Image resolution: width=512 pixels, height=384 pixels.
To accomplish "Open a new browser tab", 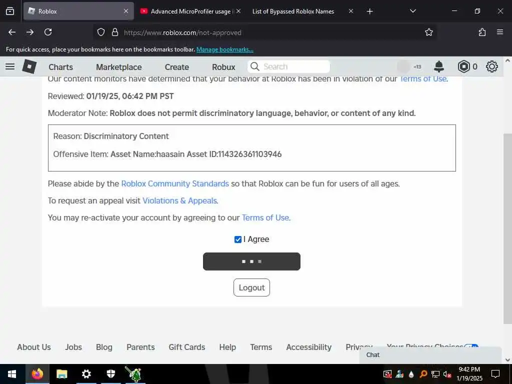I will (x=369, y=11).
